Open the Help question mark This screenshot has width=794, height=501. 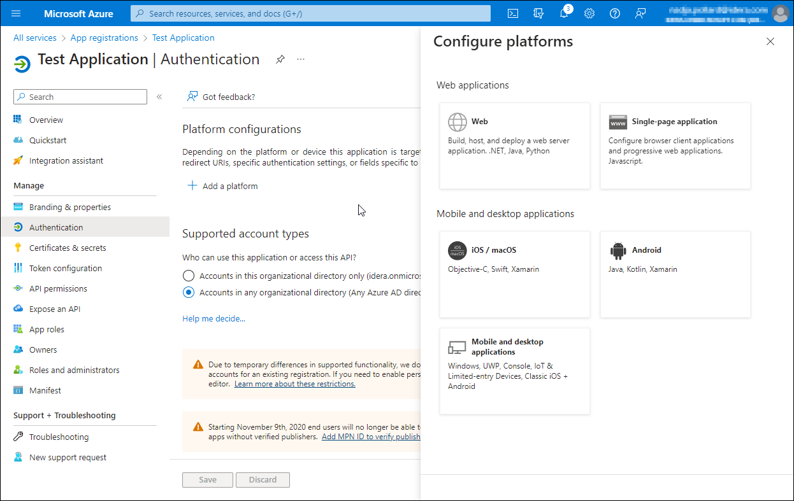pos(615,13)
